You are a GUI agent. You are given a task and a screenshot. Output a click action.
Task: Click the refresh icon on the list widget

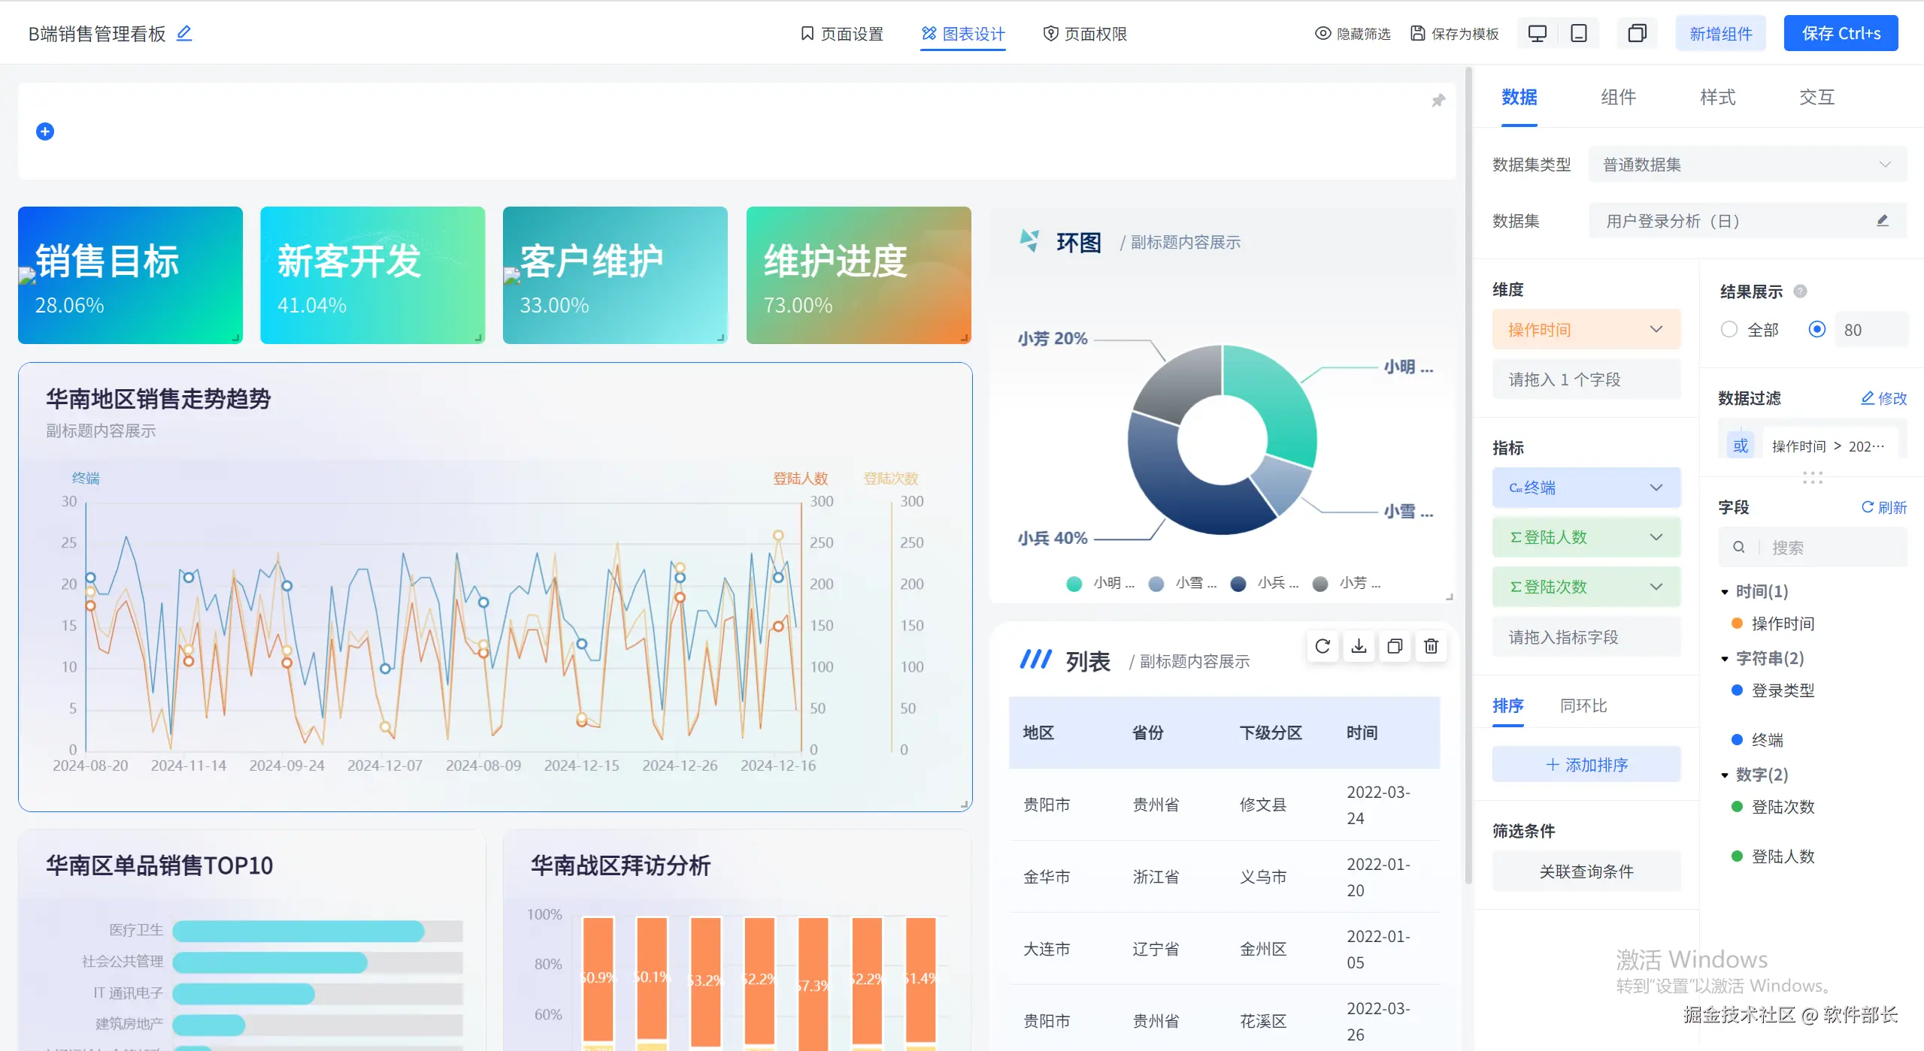[x=1323, y=646]
